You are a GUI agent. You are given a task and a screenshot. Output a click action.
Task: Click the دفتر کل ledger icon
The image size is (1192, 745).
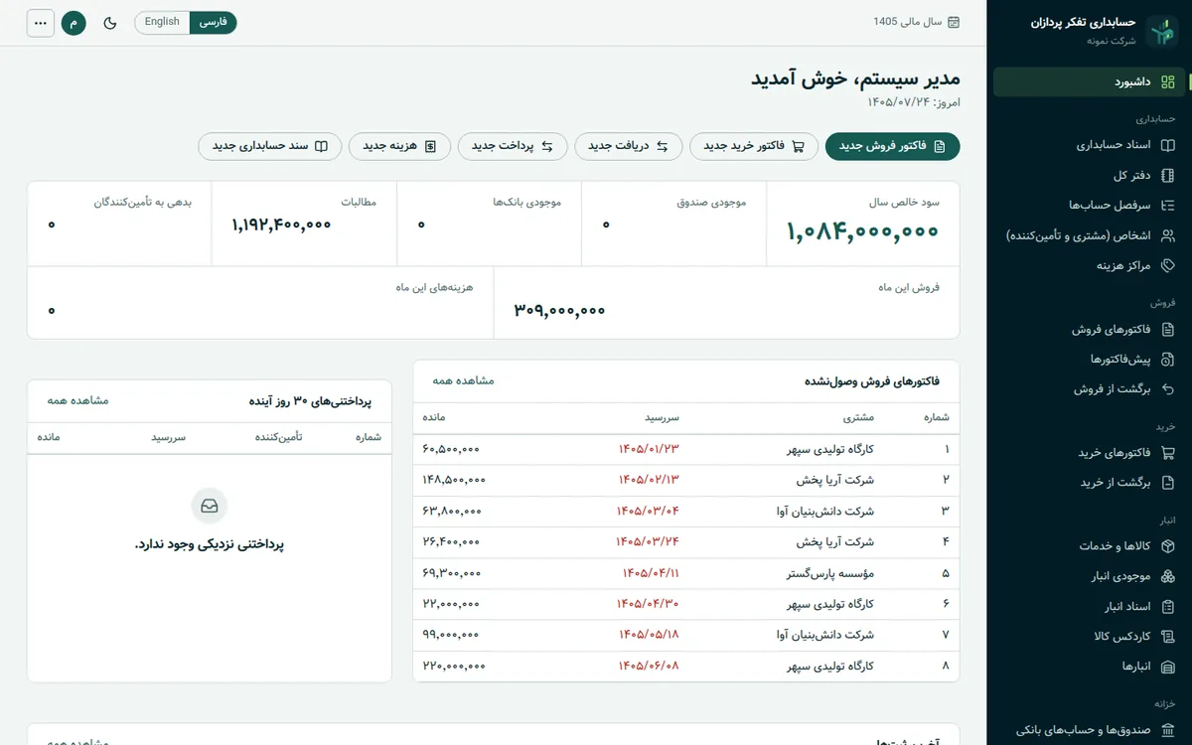(x=1168, y=175)
